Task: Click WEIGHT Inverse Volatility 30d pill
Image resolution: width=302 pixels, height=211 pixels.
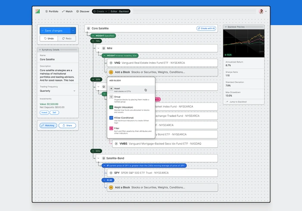Action: pyautogui.click(x=120, y=56)
